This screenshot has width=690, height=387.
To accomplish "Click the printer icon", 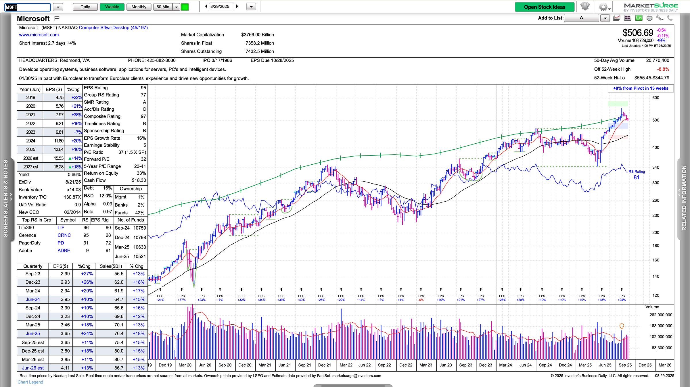I will pos(649,18).
